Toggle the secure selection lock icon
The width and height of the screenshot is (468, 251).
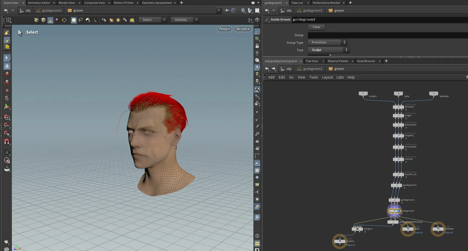point(7,66)
